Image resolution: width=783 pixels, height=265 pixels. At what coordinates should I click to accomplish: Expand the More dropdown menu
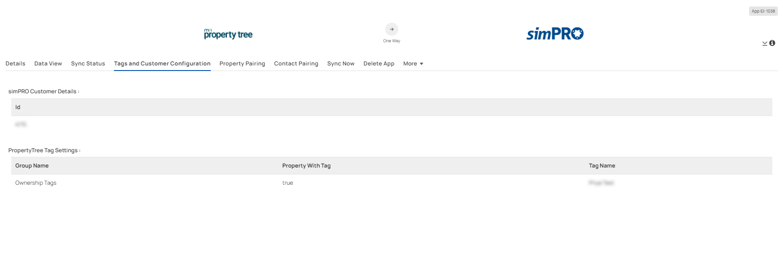click(413, 64)
